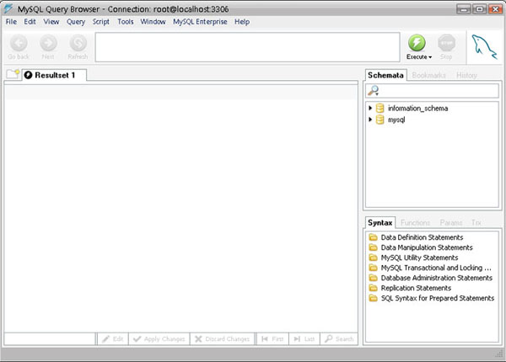Open the Help menu
This screenshot has width=506, height=362.
point(242,22)
